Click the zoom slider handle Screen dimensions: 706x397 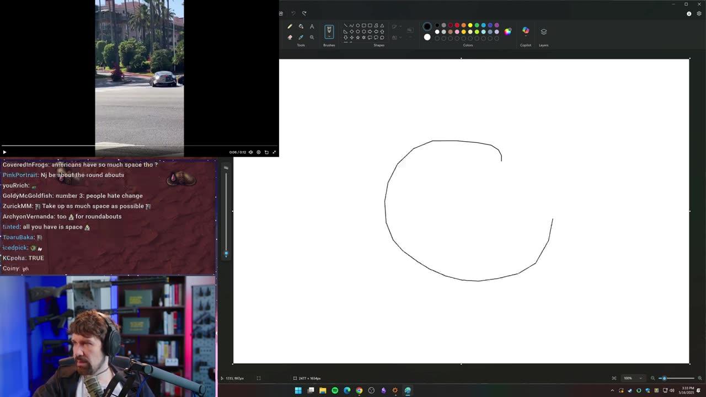pos(664,378)
